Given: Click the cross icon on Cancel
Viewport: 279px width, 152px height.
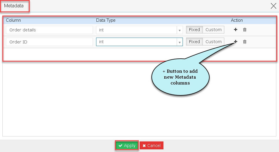Looking at the screenshot, I should click(144, 146).
